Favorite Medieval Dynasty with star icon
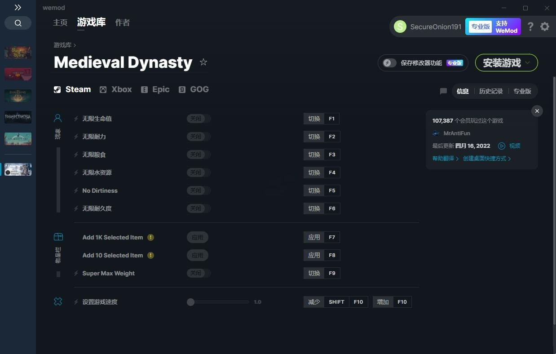The width and height of the screenshot is (556, 354). (x=203, y=62)
